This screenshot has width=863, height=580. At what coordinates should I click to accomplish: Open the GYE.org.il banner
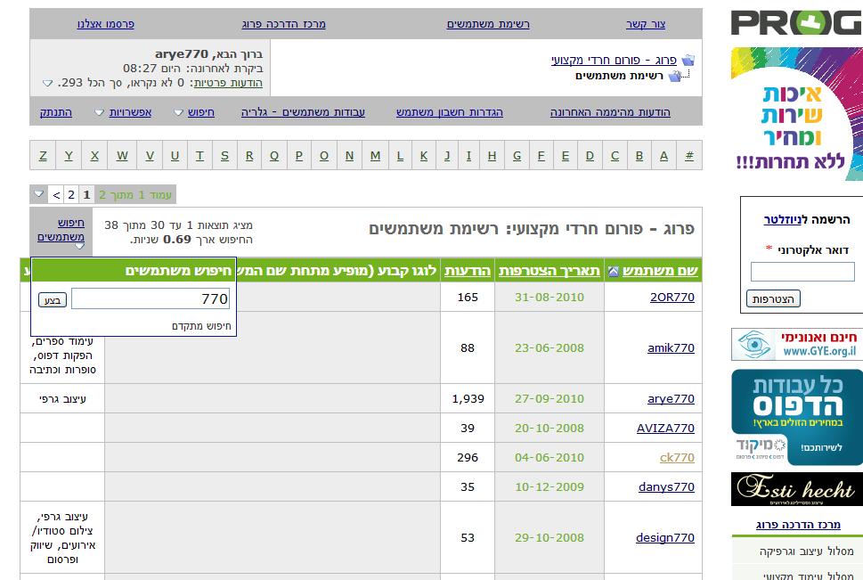[797, 344]
